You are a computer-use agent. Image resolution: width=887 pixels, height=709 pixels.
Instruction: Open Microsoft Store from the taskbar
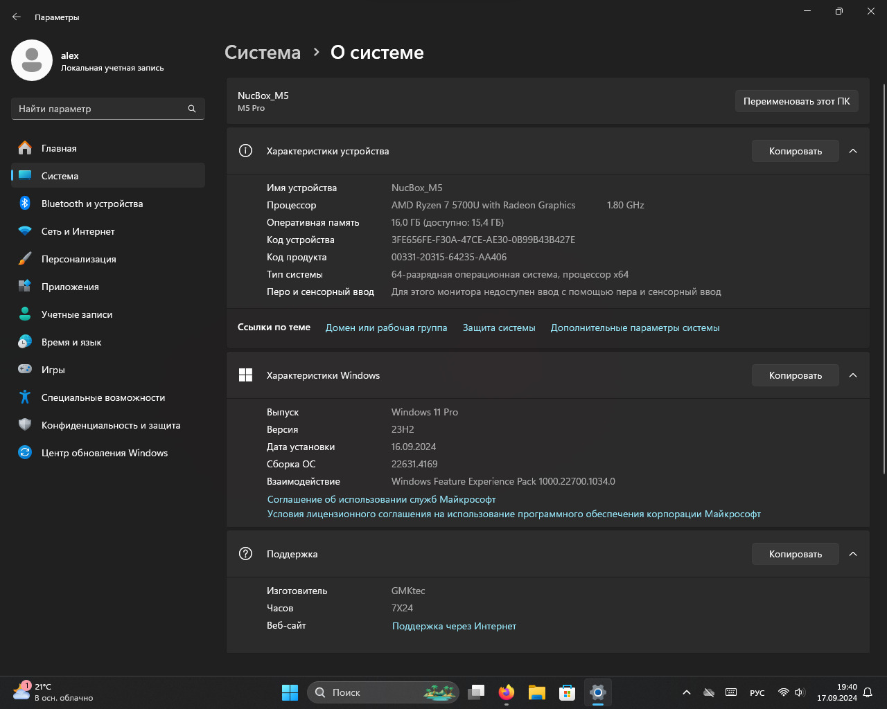click(567, 692)
